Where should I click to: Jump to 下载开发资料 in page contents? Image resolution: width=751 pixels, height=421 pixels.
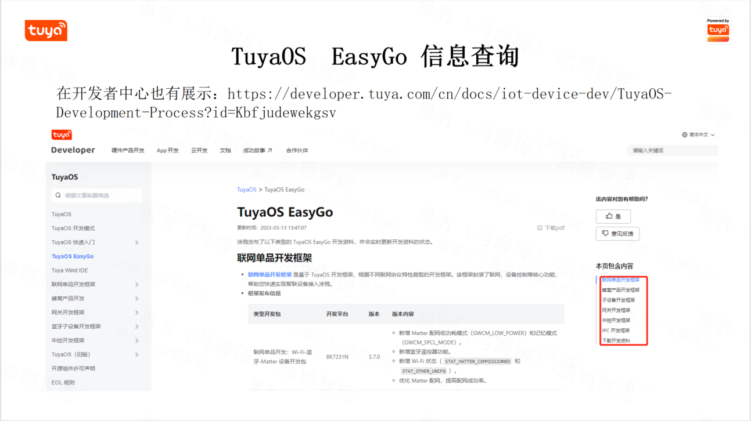pos(616,340)
